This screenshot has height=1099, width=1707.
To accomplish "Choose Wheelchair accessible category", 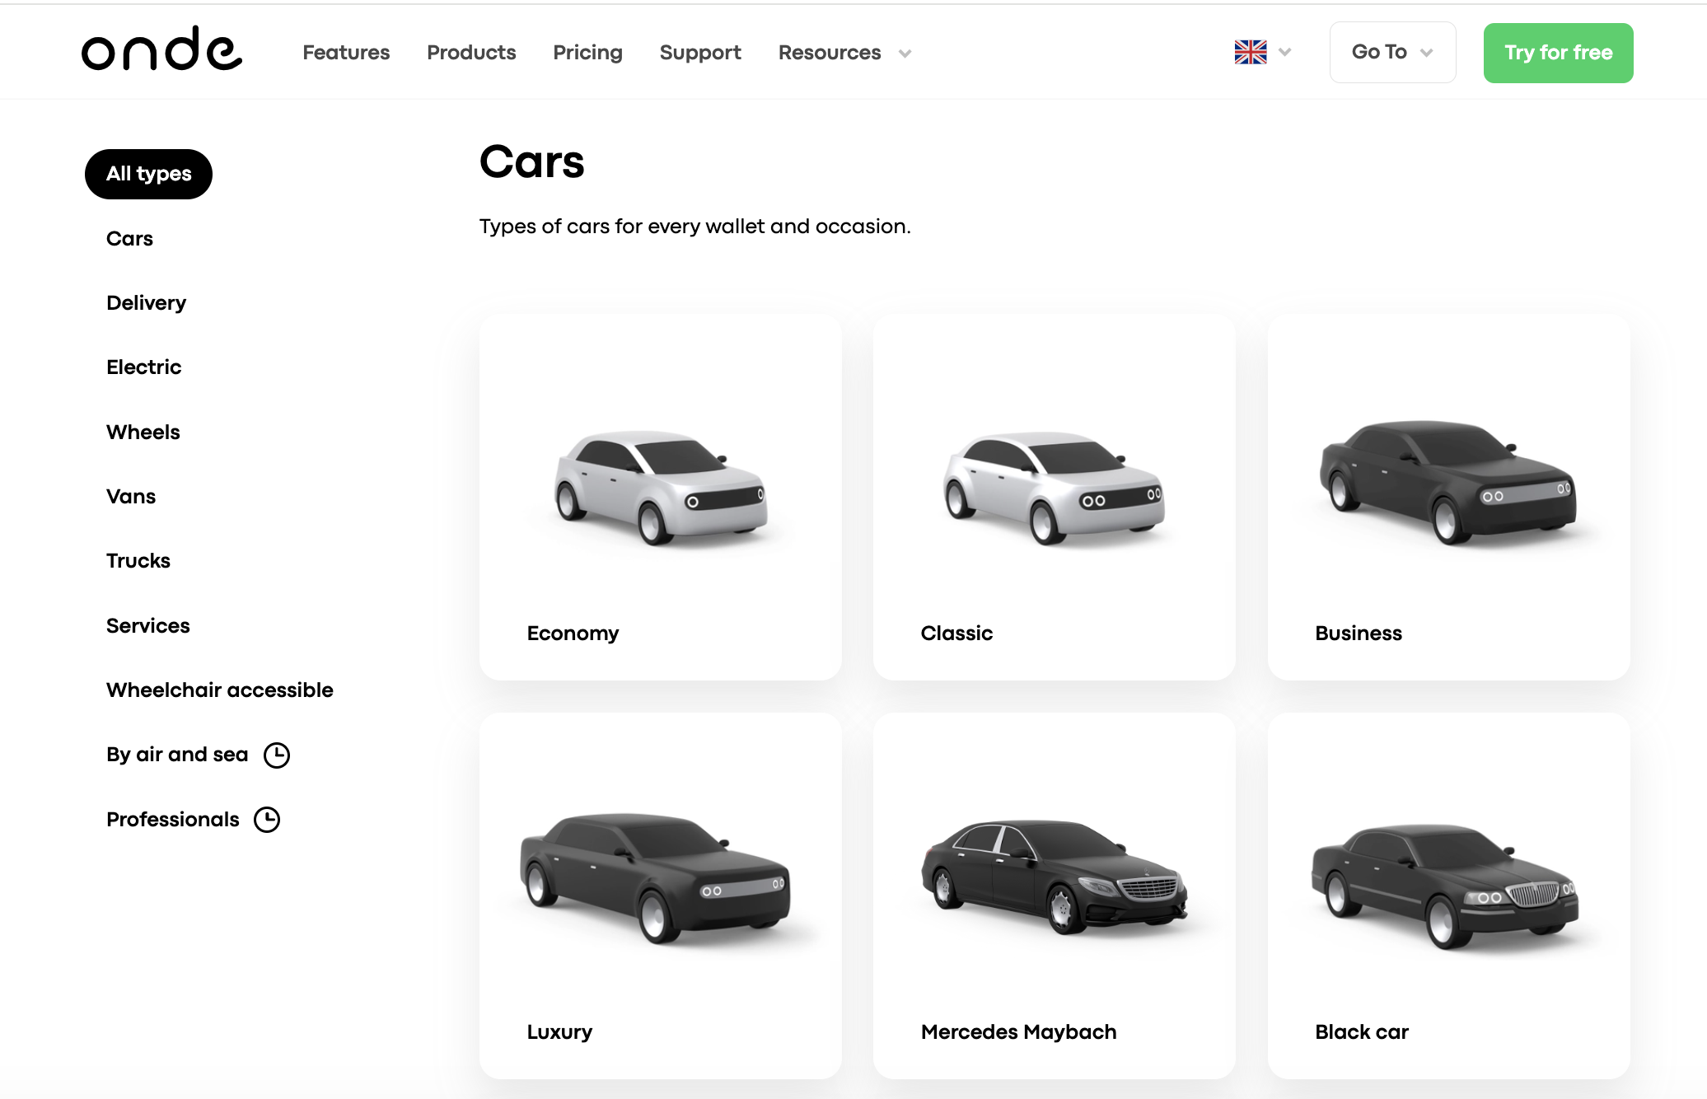I will pos(219,690).
